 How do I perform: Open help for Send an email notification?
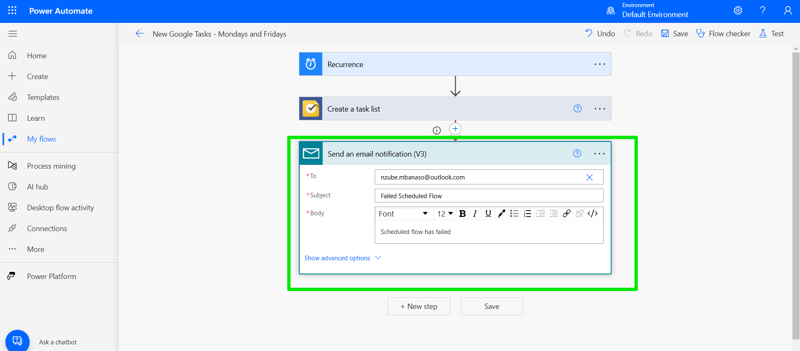click(577, 154)
